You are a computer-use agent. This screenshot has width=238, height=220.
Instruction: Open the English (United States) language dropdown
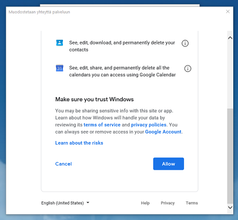65,203
